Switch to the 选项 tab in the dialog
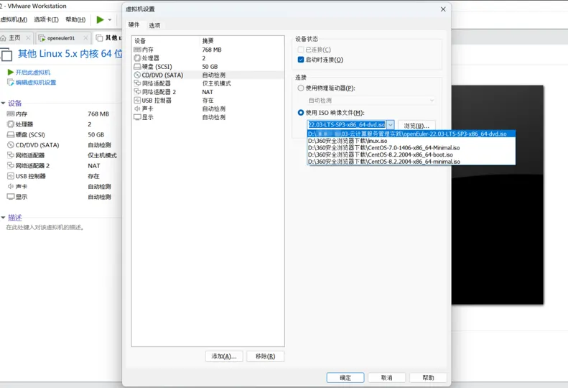The width and height of the screenshot is (568, 388). pos(154,25)
